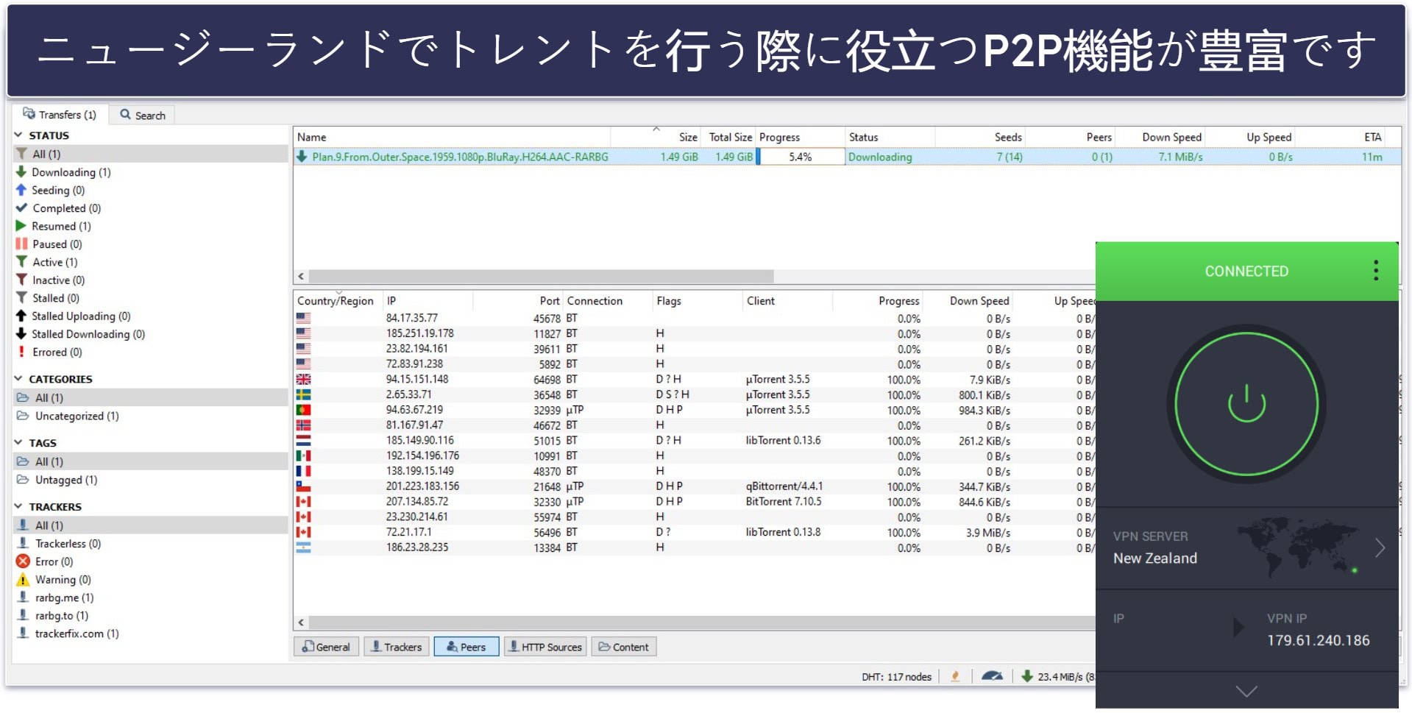
Task: Select trackerfix.com (1) tracker
Action: [77, 634]
